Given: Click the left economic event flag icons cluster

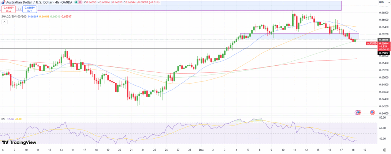Looking at the screenshot, I should tap(358, 112).
